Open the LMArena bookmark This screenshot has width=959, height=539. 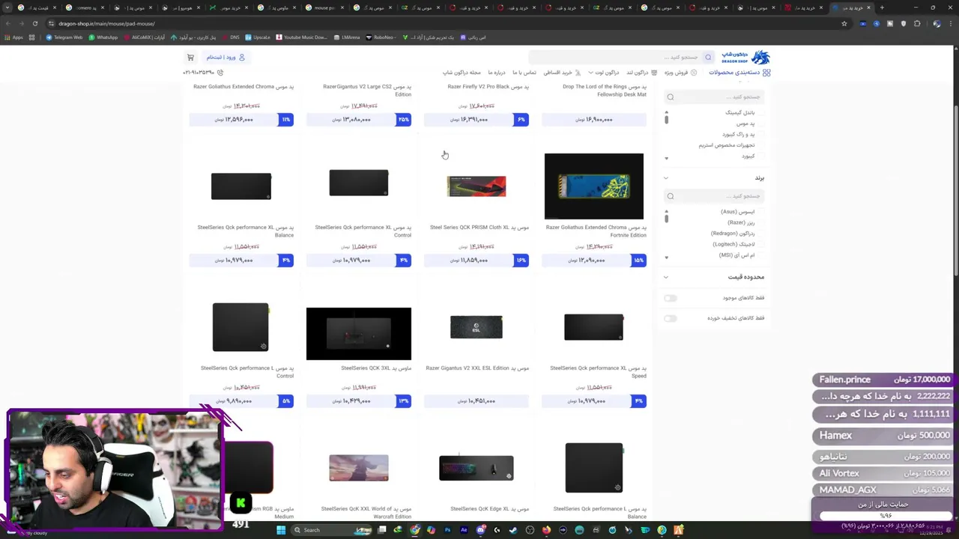tap(346, 37)
